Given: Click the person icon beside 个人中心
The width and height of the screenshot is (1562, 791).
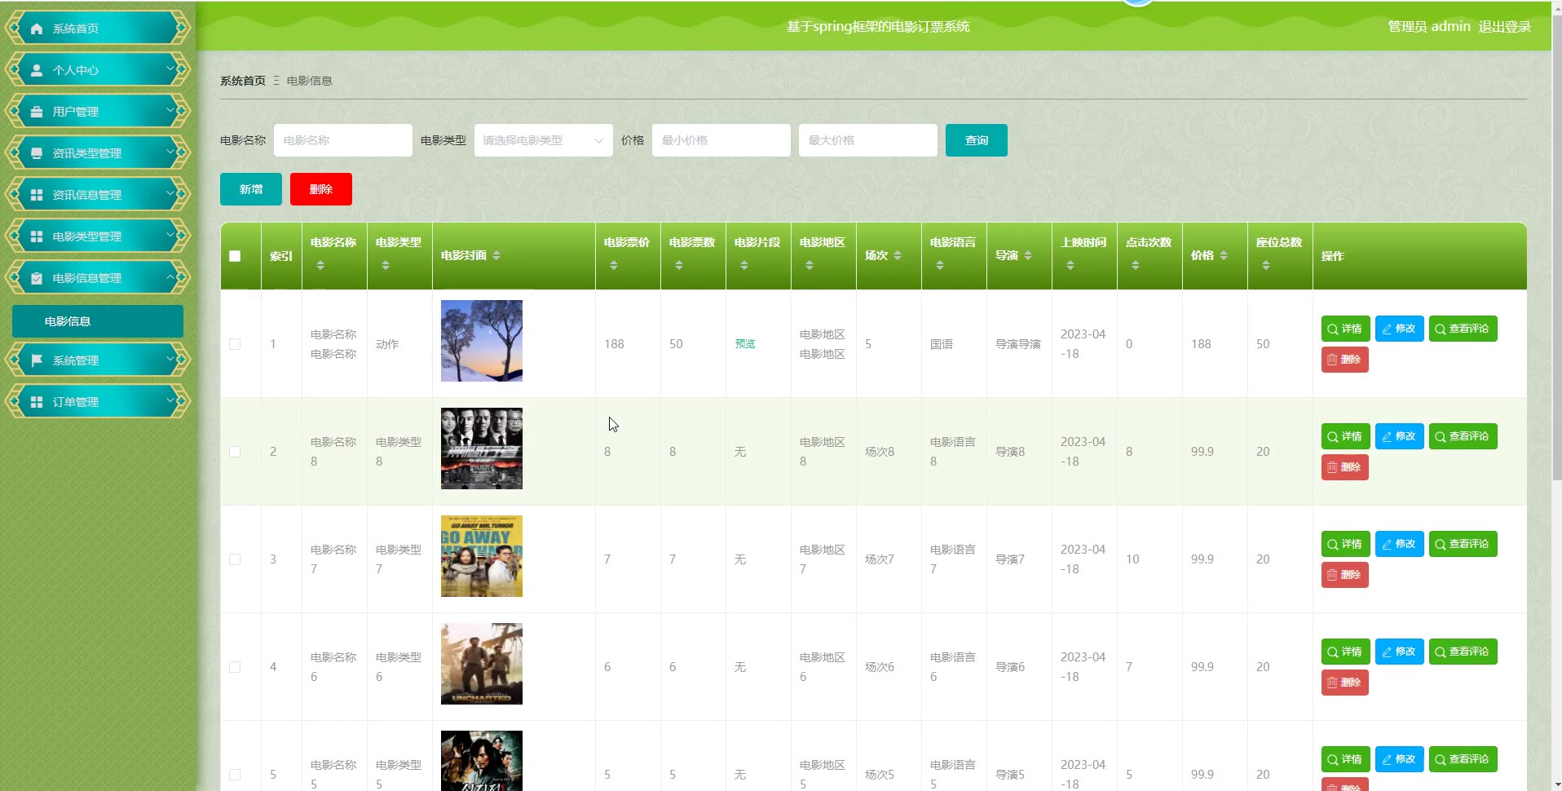Looking at the screenshot, I should tap(37, 70).
